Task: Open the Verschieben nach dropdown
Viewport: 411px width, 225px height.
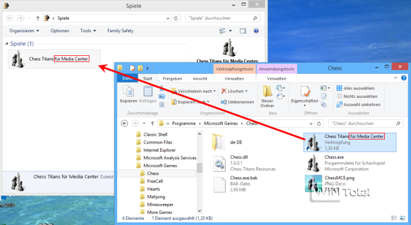Action: (194, 91)
